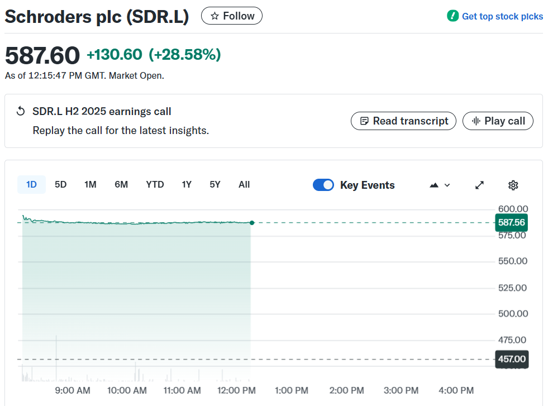The width and height of the screenshot is (548, 406).
Task: Switch to the 5D range tab
Action: pyautogui.click(x=60, y=184)
